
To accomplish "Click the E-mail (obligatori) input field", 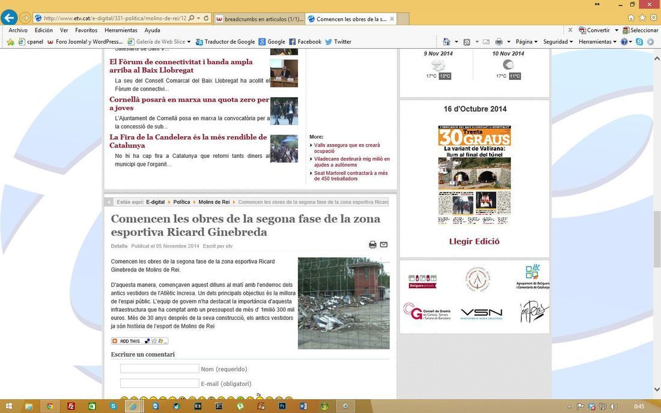I will click(x=159, y=384).
